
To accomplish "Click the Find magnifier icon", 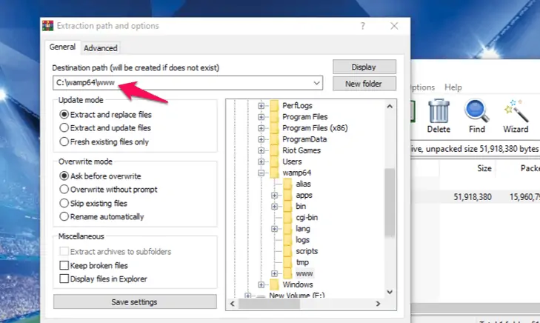I will pyautogui.click(x=476, y=112).
